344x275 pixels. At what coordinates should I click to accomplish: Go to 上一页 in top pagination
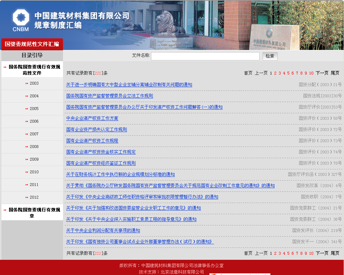pos(261,73)
